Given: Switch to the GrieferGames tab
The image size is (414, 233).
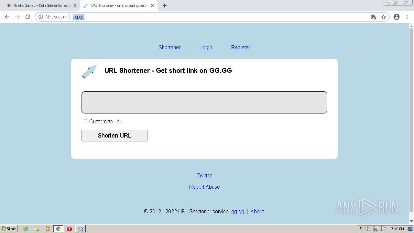Looking at the screenshot, I should 41,6.
